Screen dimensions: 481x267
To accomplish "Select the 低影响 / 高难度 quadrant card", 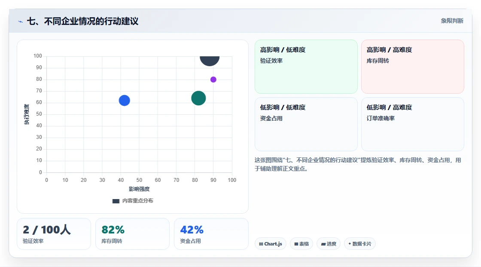I will coord(412,124).
